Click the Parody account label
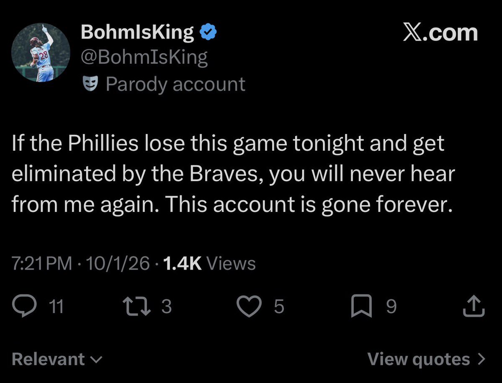The image size is (502, 383). click(175, 84)
